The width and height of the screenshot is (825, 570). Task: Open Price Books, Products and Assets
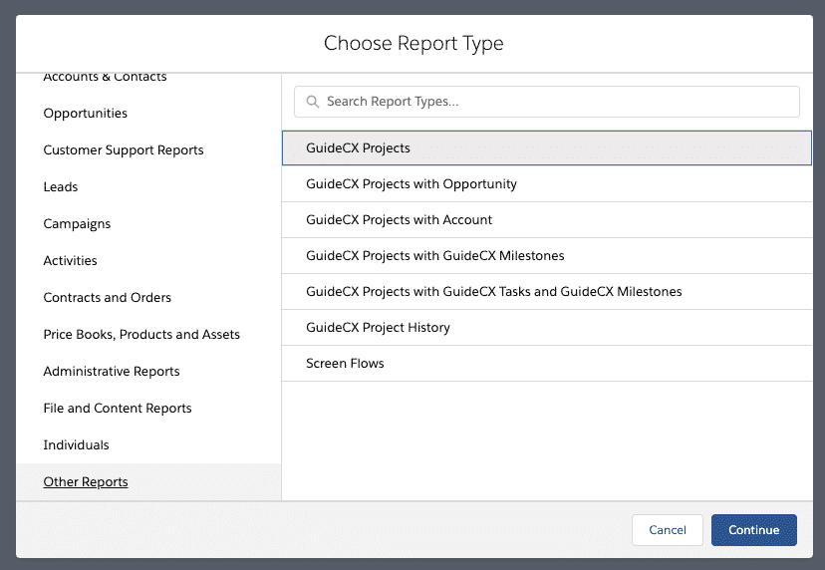pyautogui.click(x=141, y=334)
